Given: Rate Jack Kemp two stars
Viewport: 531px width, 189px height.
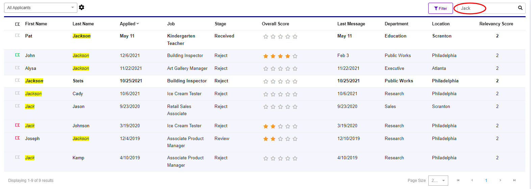Looking at the screenshot, I should click(273, 158).
